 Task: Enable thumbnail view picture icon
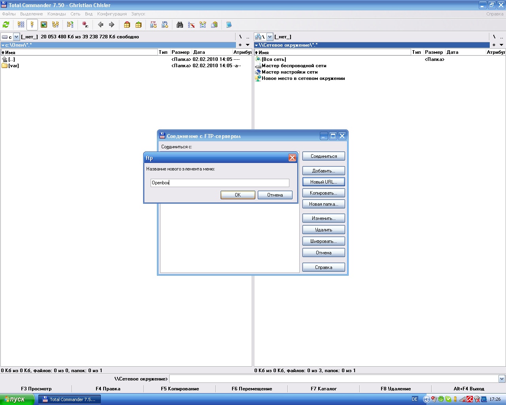click(x=44, y=25)
